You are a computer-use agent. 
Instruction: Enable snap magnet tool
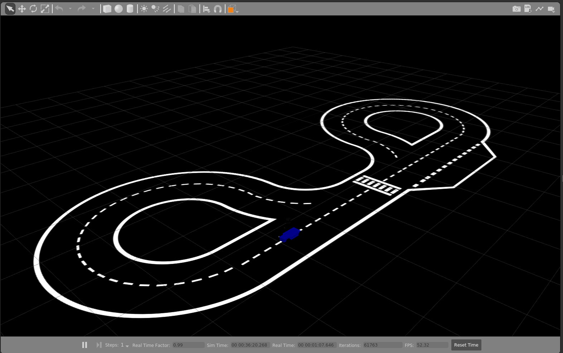coord(218,9)
